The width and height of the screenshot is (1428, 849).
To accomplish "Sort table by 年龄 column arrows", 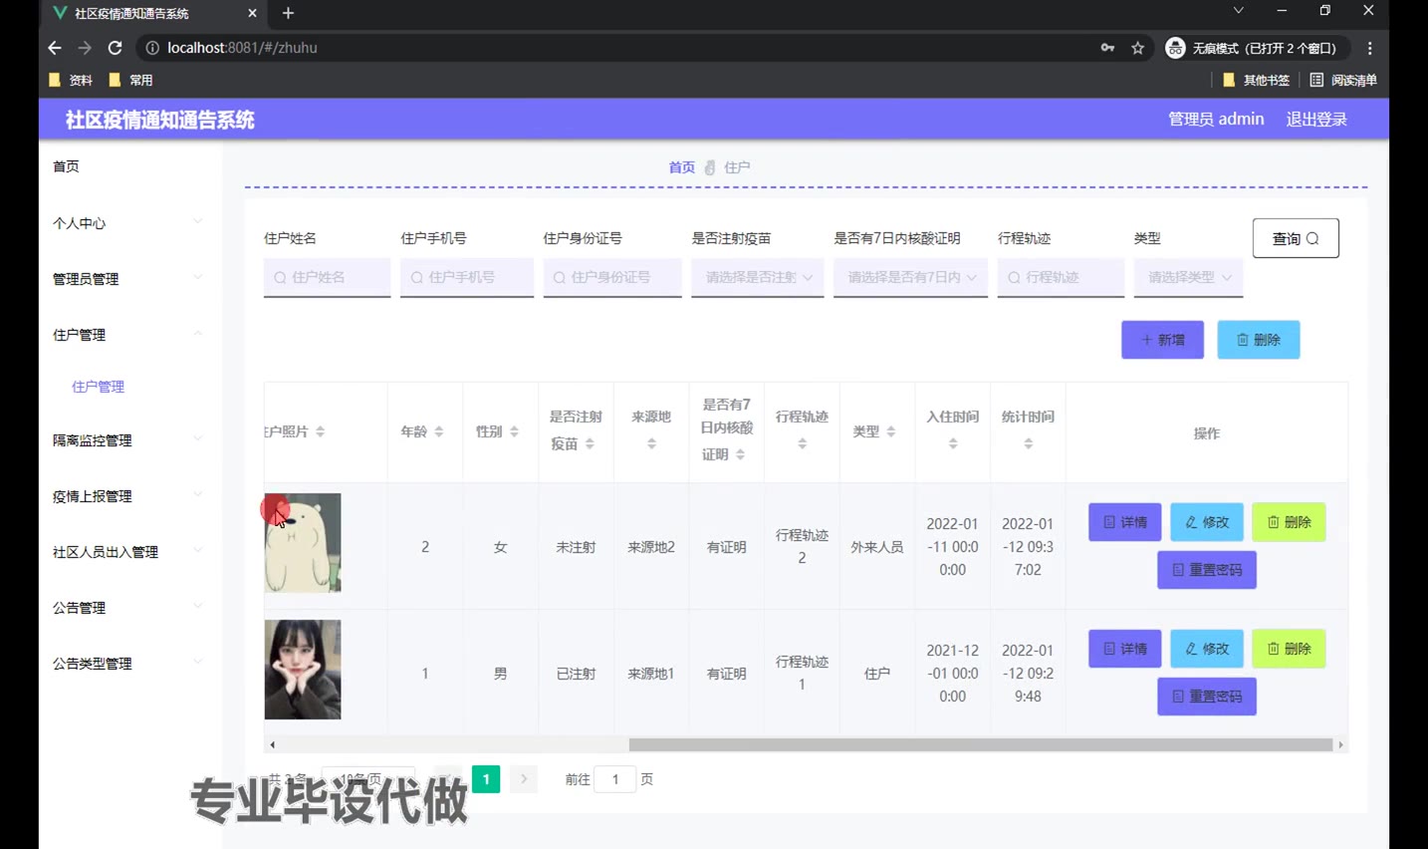I will 438,431.
